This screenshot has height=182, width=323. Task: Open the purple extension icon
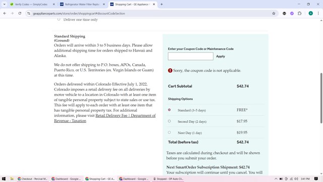tap(292, 14)
